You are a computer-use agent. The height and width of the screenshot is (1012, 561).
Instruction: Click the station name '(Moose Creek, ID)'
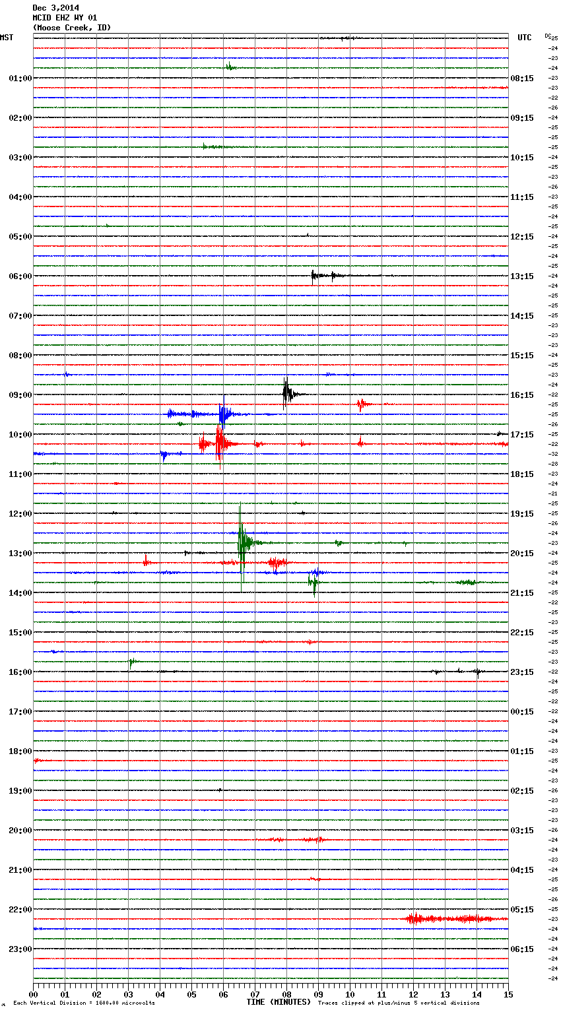(72, 28)
